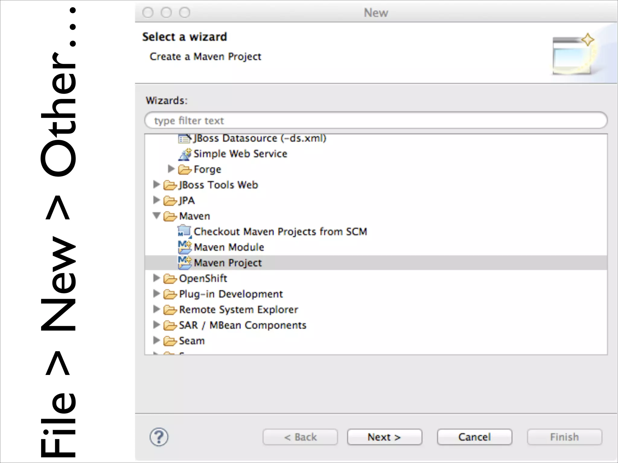Screen dimensions: 618x463
Task: Select the Maven folder label
Action: click(195, 216)
